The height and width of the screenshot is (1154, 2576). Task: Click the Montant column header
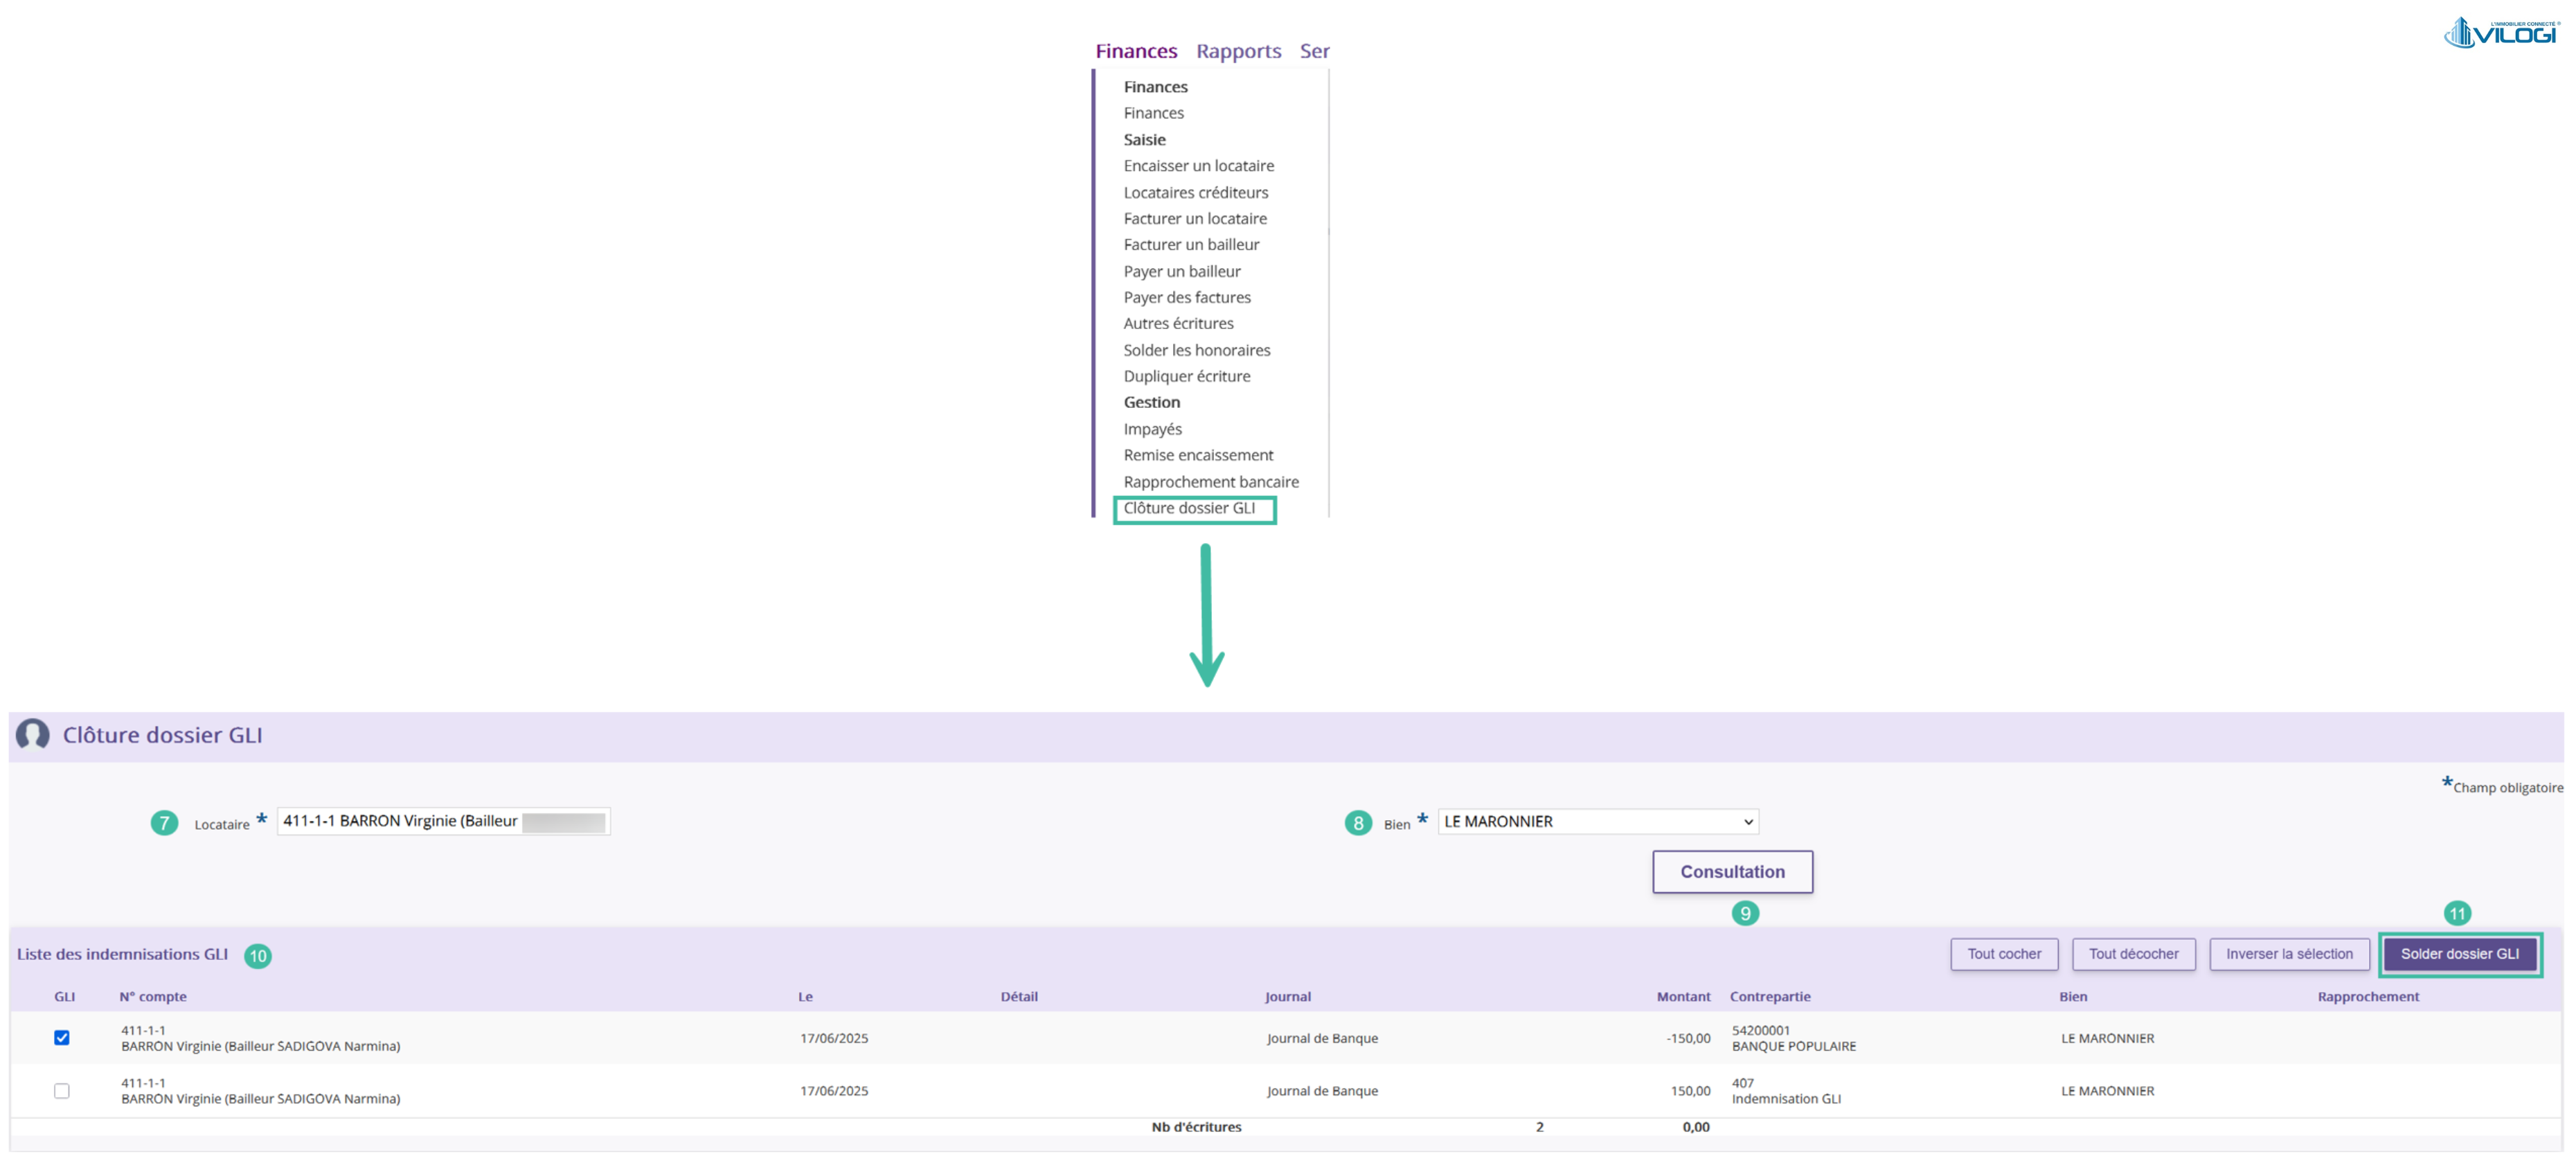[1683, 997]
